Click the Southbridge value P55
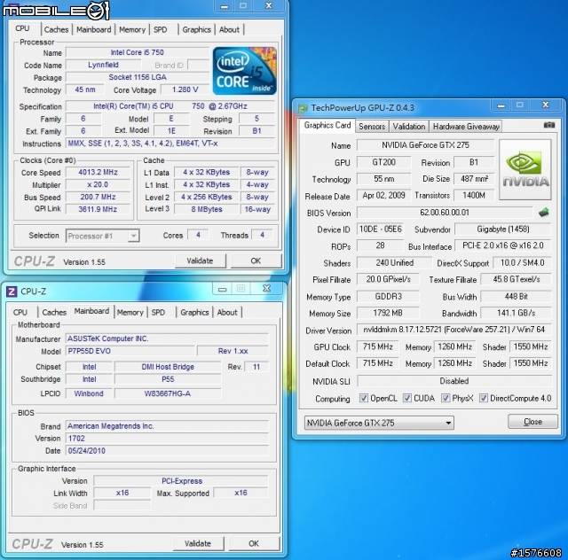The width and height of the screenshot is (568, 560). [x=168, y=379]
